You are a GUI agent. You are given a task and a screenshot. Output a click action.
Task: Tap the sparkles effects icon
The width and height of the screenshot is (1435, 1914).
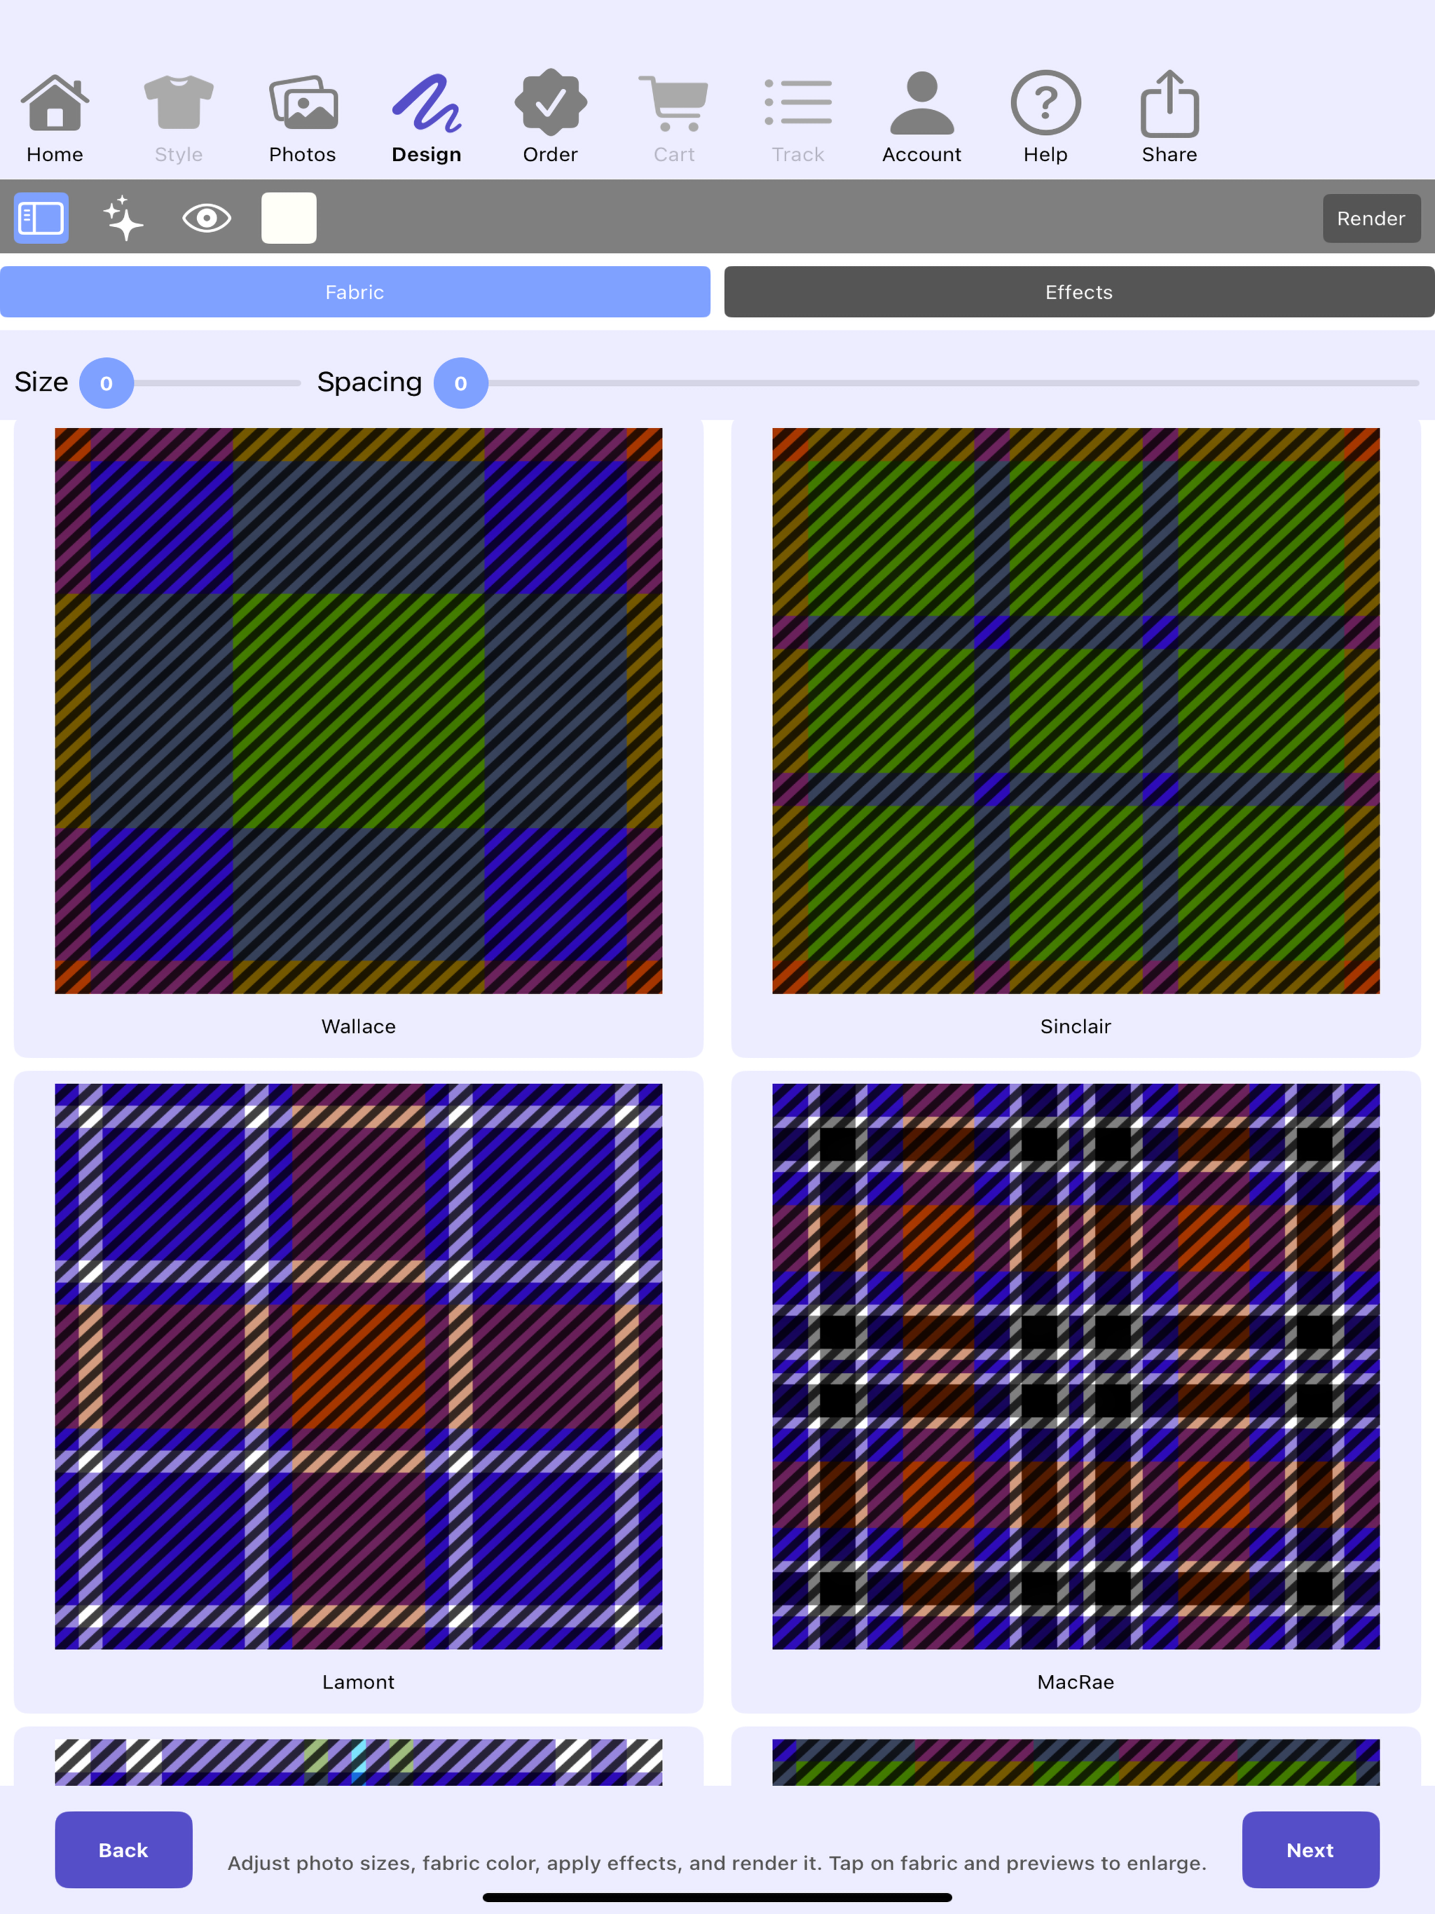click(124, 218)
